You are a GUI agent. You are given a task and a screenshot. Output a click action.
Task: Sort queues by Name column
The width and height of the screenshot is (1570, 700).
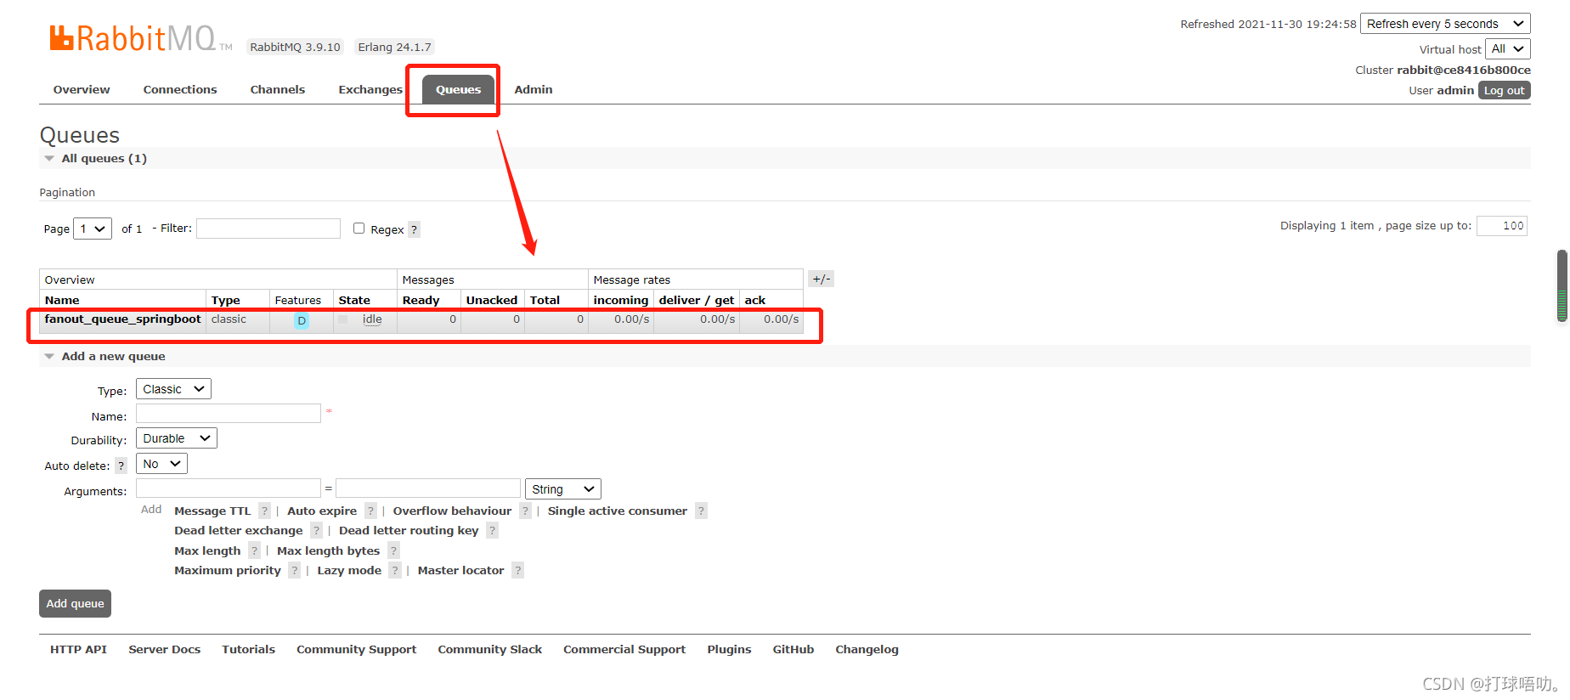62,300
